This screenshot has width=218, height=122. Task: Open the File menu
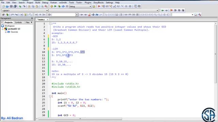(3, 2)
